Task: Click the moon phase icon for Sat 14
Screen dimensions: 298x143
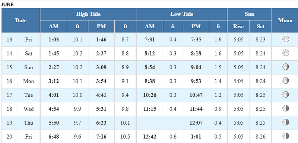Action: [x=285, y=53]
